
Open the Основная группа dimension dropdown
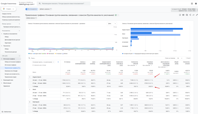click(43, 62)
